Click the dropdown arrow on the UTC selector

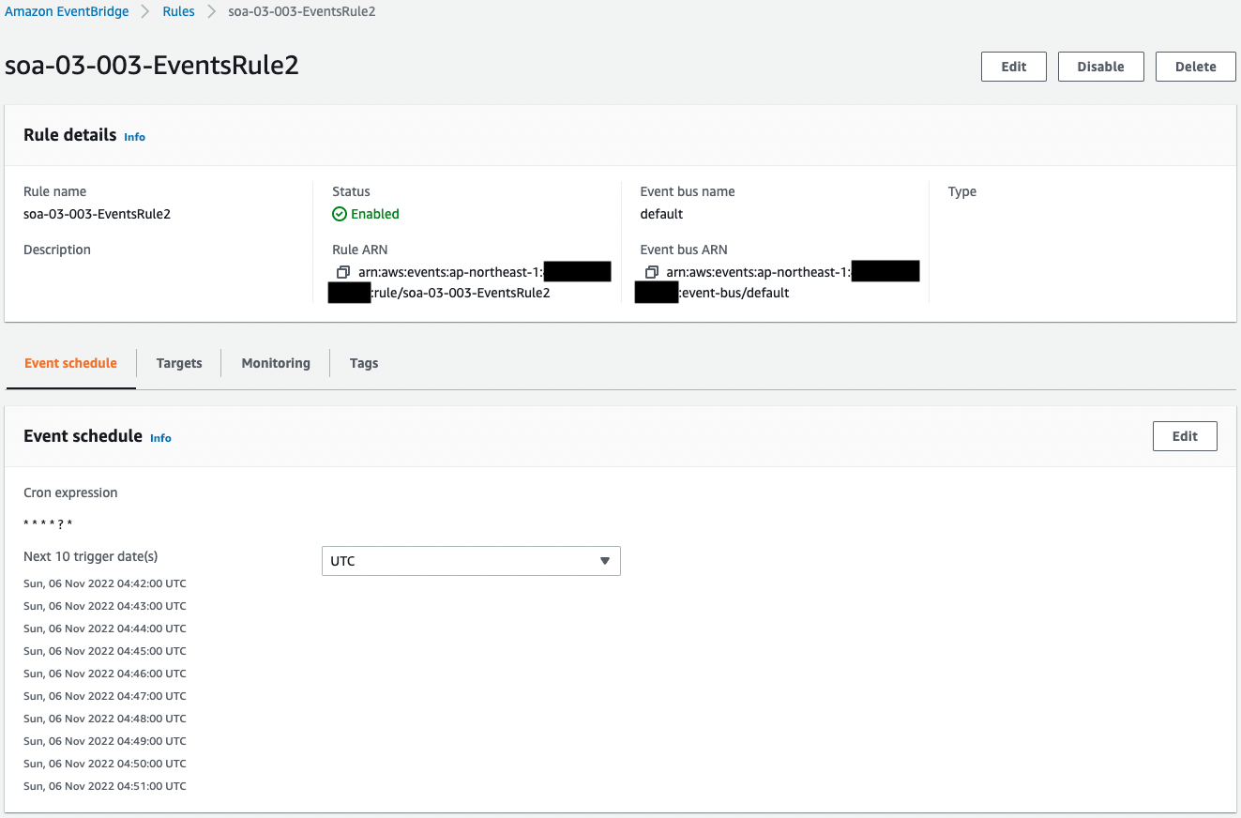pyautogui.click(x=604, y=561)
